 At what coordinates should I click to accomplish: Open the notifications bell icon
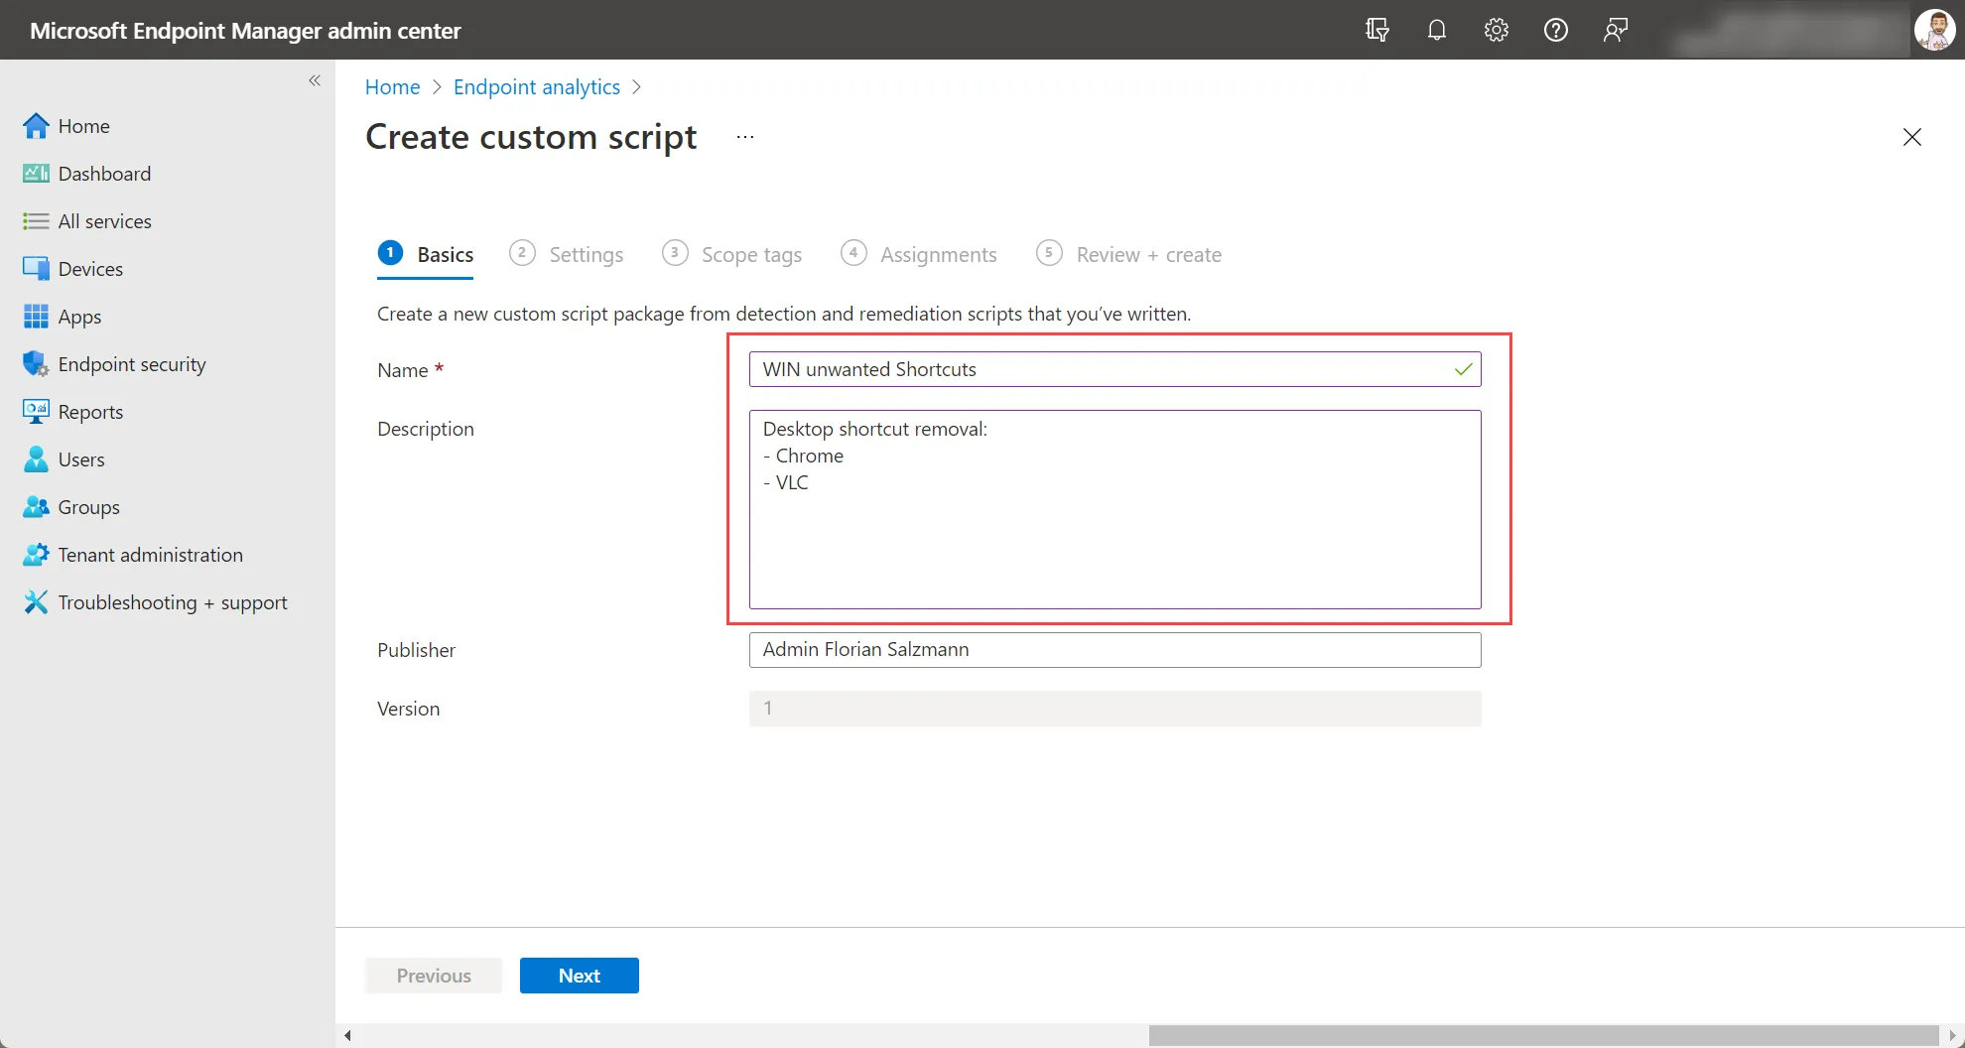point(1436,30)
